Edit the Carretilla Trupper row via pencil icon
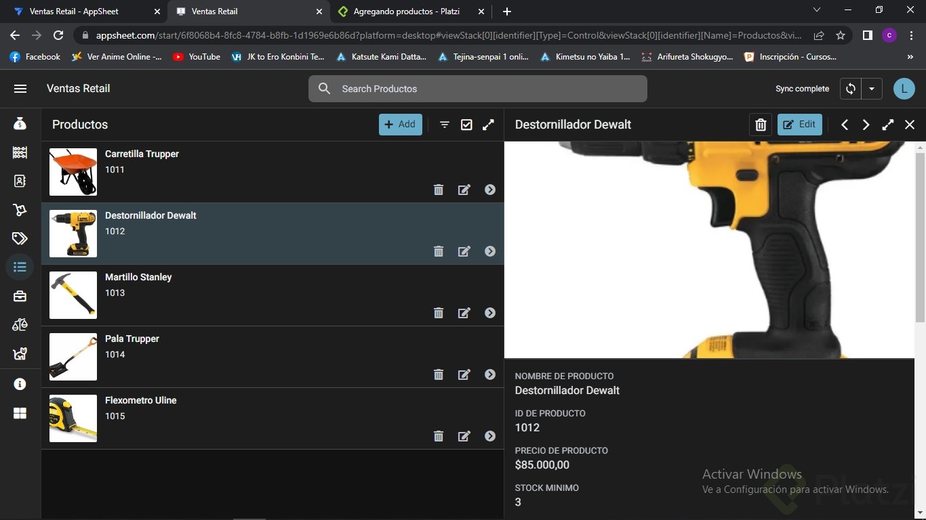This screenshot has height=520, width=926. [x=464, y=190]
